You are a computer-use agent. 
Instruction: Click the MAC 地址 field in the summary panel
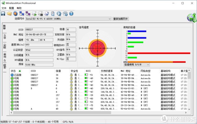(x=39, y=35)
